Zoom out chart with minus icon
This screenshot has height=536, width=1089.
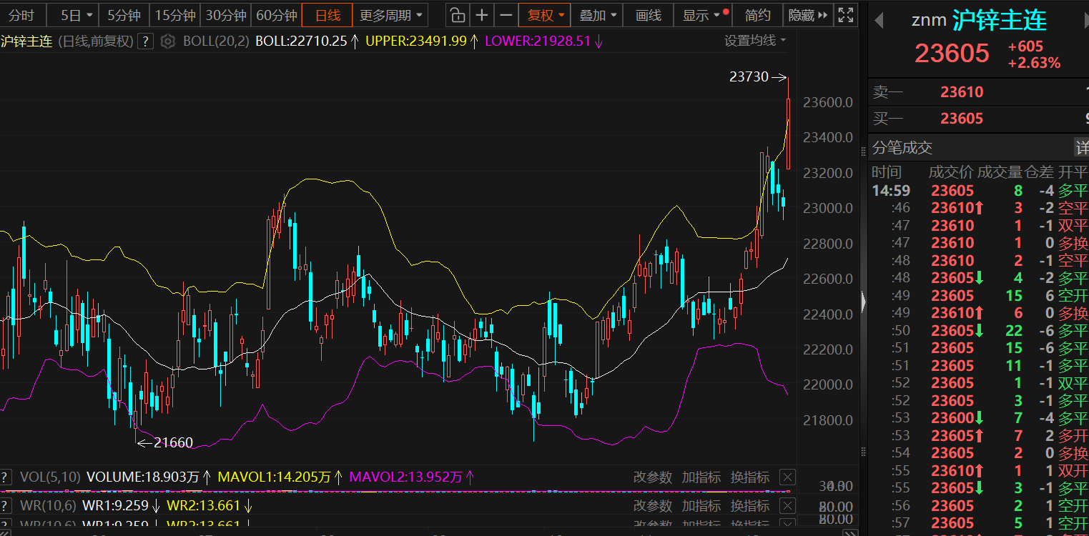point(506,15)
